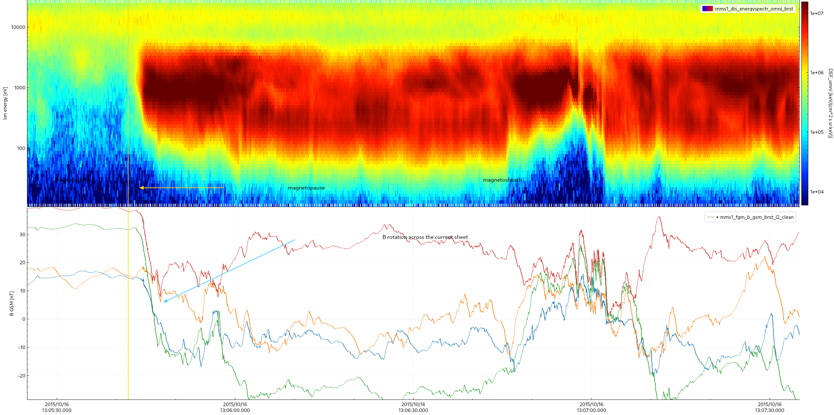
Task: Select the 'magnetosheath' annotation text
Action: click(x=502, y=180)
